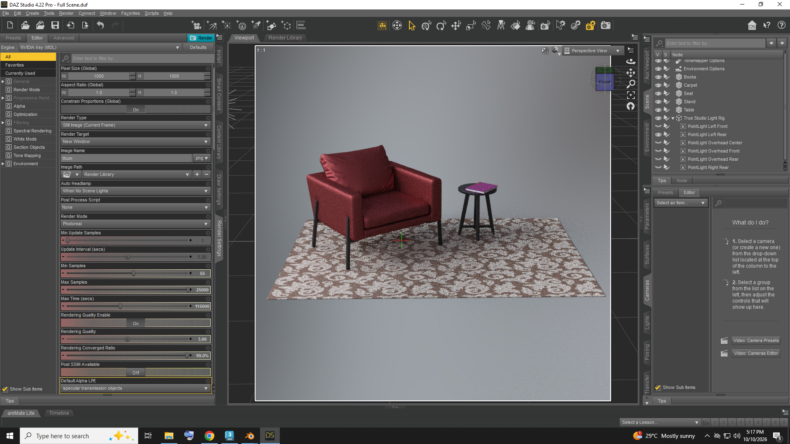Select the Joint Editor bone tool
The height and width of the screenshot is (444, 790).
[486, 25]
